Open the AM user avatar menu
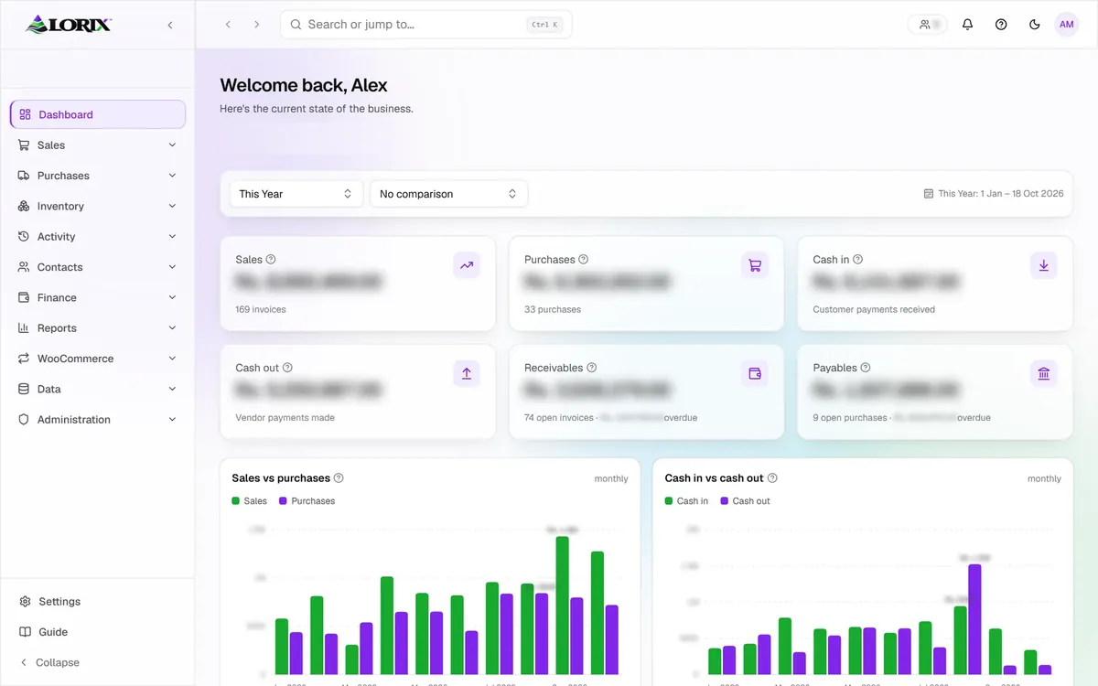The image size is (1098, 686). click(1067, 25)
